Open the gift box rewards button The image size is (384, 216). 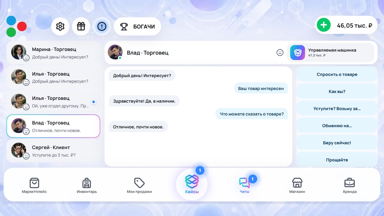[81, 26]
